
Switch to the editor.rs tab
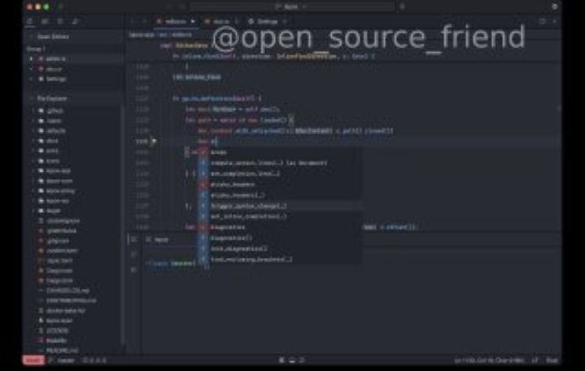pyautogui.click(x=176, y=22)
